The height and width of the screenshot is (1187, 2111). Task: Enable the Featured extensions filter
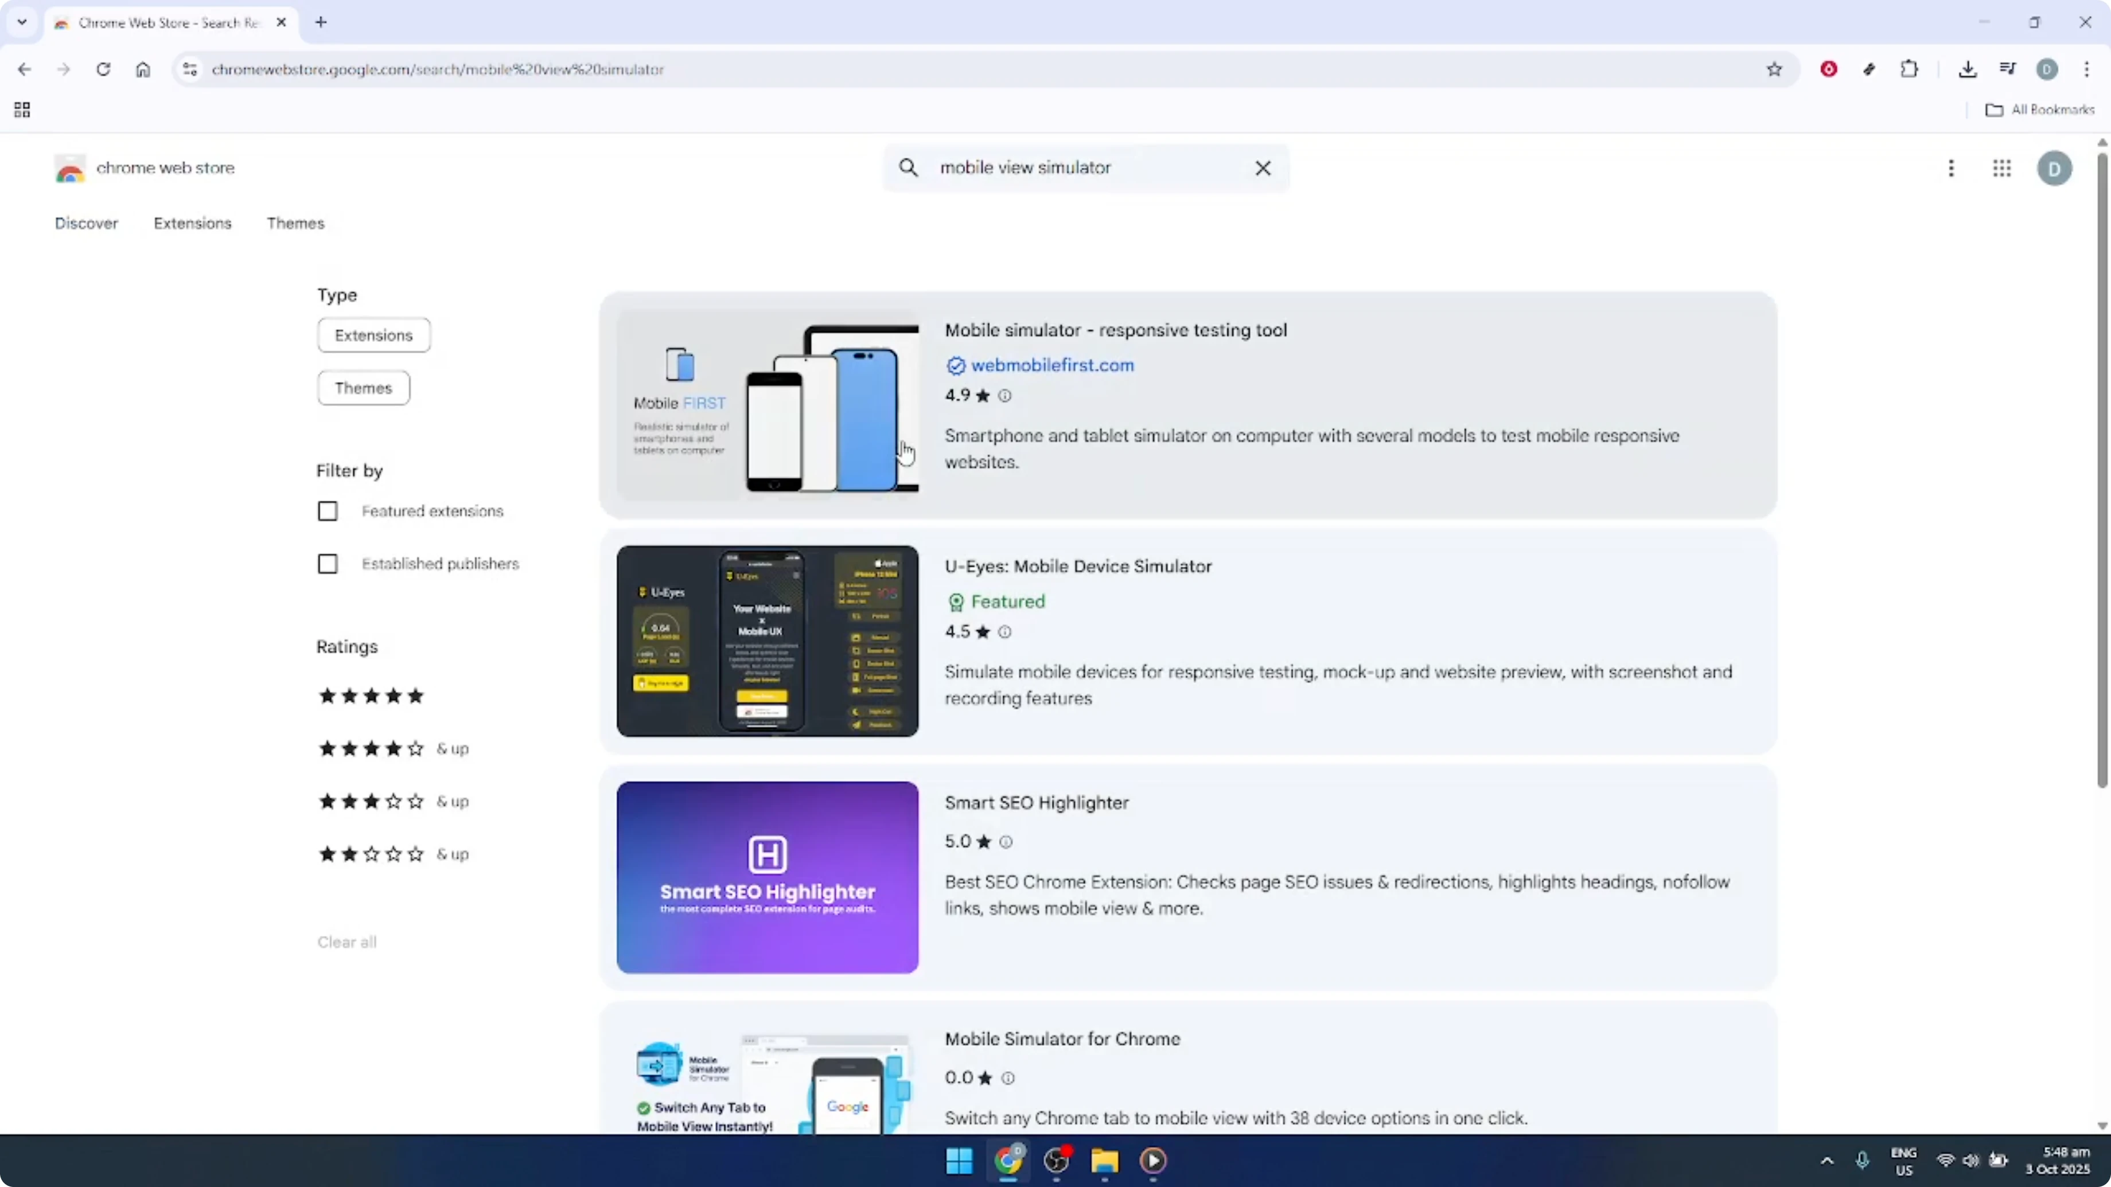point(327,510)
